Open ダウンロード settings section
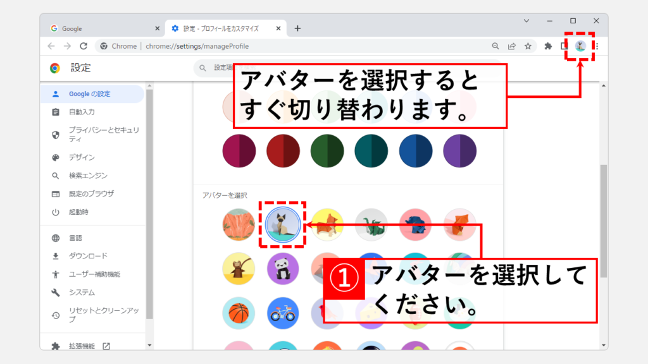 92,256
